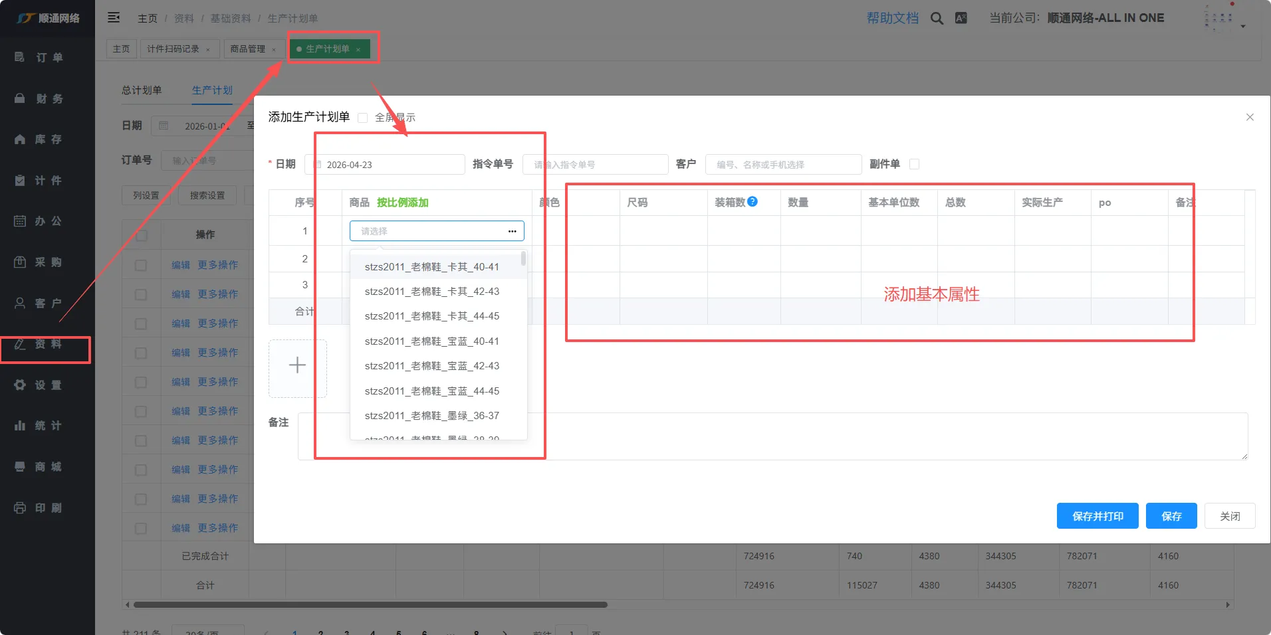Click the plus icon to add attachment
This screenshot has height=635, width=1271.
pyautogui.click(x=297, y=365)
